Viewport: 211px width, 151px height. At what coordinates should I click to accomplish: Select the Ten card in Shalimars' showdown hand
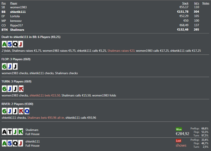pyautogui.click(x=10, y=132)
